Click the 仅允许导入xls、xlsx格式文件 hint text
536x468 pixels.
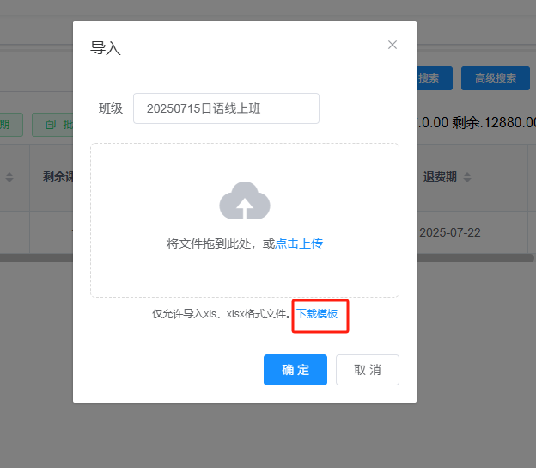pos(222,314)
